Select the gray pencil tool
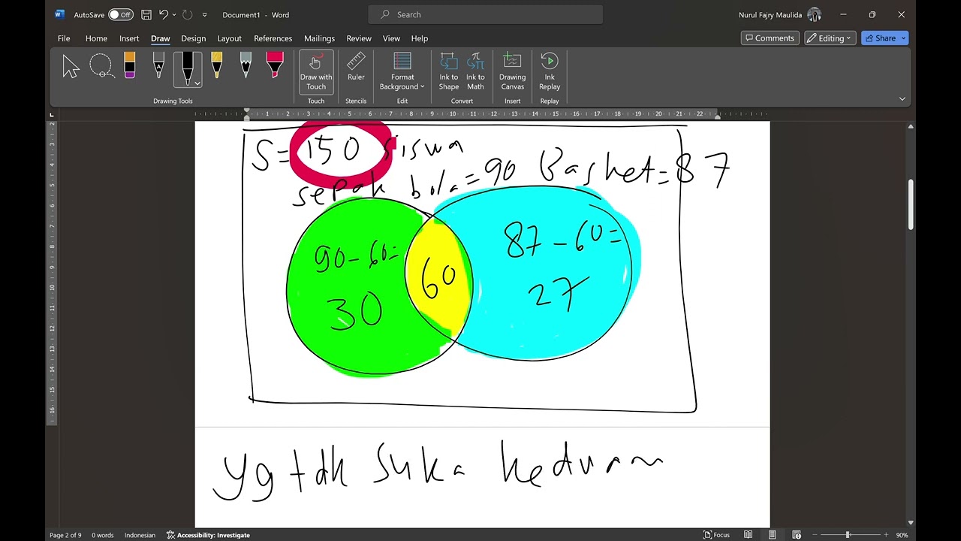 tap(246, 66)
